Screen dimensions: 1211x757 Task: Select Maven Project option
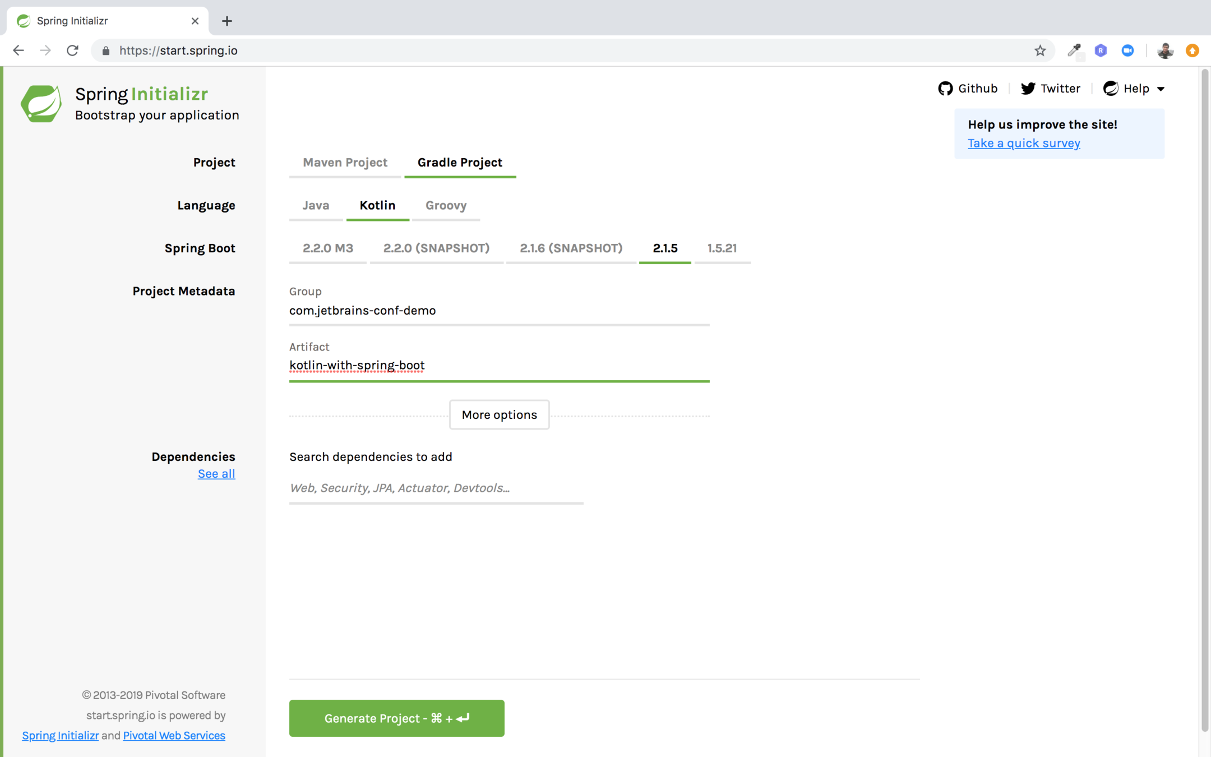tap(345, 163)
